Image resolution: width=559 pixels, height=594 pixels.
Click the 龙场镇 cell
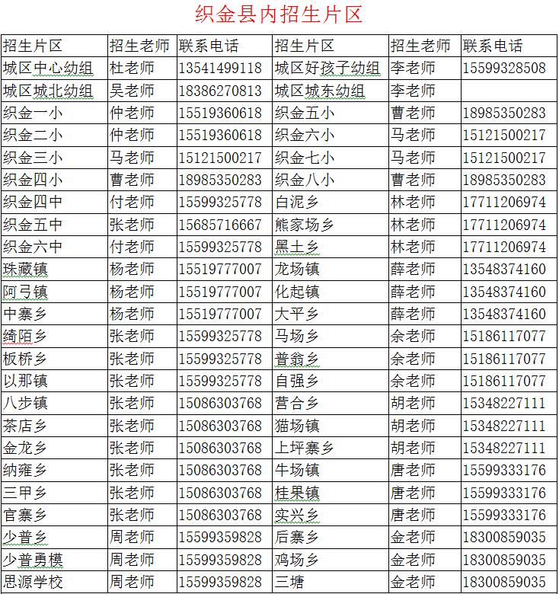pyautogui.click(x=331, y=270)
